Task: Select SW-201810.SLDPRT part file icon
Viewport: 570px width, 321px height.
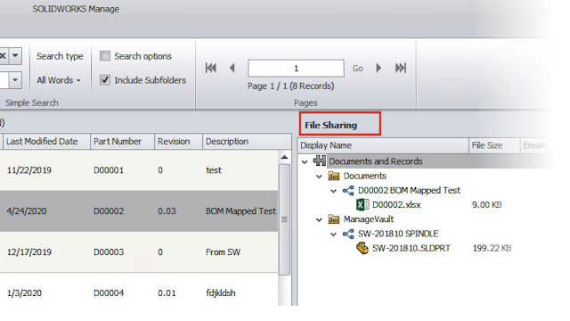Action: tap(362, 248)
